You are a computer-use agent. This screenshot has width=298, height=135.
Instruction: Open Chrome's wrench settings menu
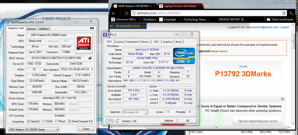[x=291, y=13]
